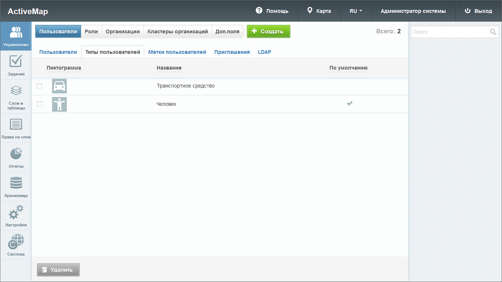Viewport: 502px width, 282px height.
Task: Open System (Система) globe icon
Action: (x=16, y=241)
